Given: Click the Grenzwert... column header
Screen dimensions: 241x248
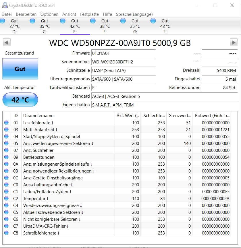Looking at the screenshot, I should coord(179,116).
